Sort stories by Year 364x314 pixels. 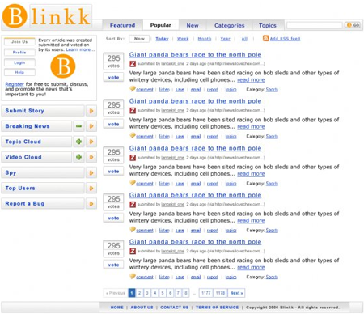225,39
